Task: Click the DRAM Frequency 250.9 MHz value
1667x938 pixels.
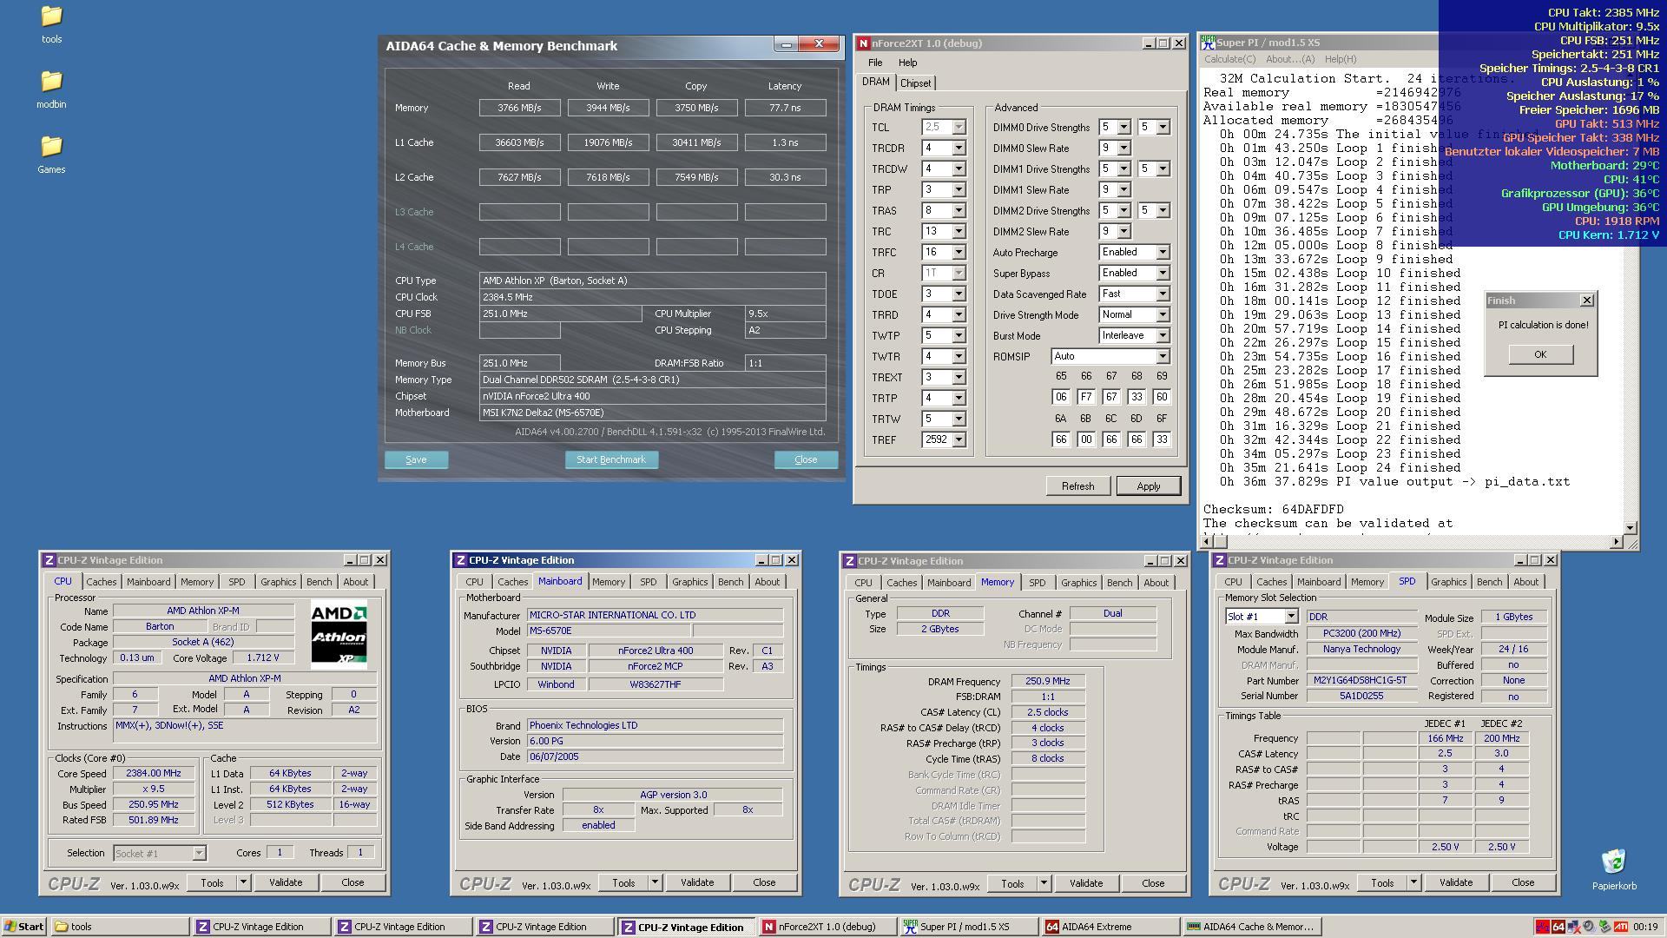Action: point(1047,682)
